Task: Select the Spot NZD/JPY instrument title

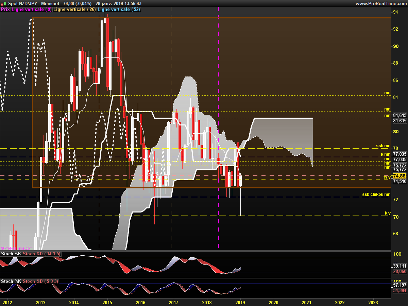Action: point(23,3)
